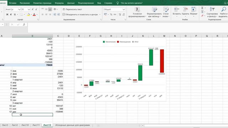228x128 pixels.
Task: Open Сортировка и фильтр menu
Action: [212, 12]
